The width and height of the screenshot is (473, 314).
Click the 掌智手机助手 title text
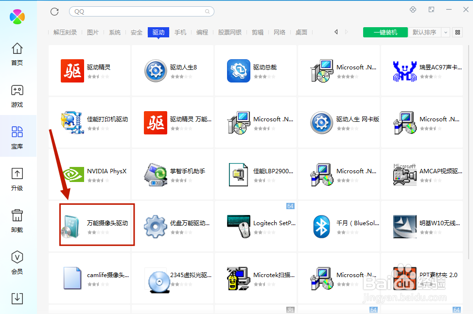(x=188, y=171)
